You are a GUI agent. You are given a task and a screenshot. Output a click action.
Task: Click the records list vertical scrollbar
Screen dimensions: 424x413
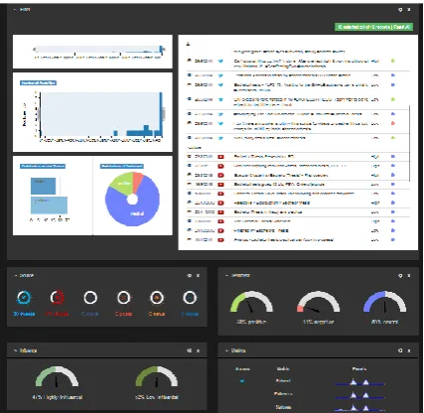(x=410, y=143)
